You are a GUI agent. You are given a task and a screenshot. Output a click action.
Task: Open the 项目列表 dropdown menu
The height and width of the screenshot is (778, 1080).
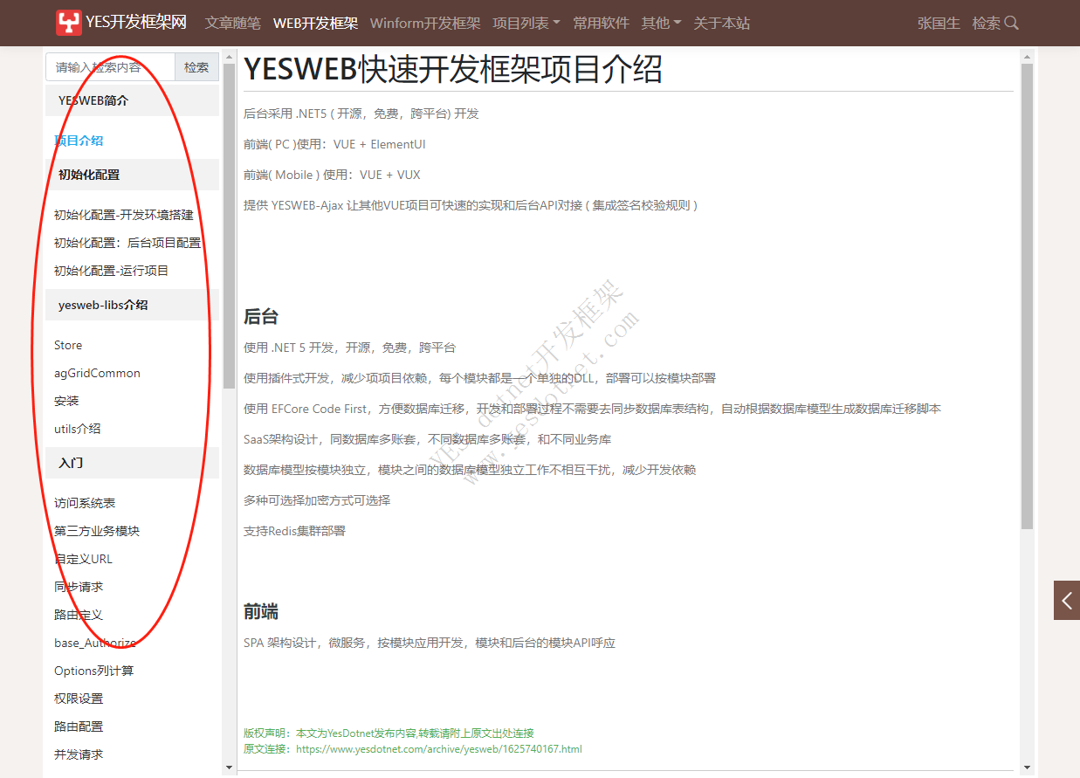pyautogui.click(x=526, y=24)
